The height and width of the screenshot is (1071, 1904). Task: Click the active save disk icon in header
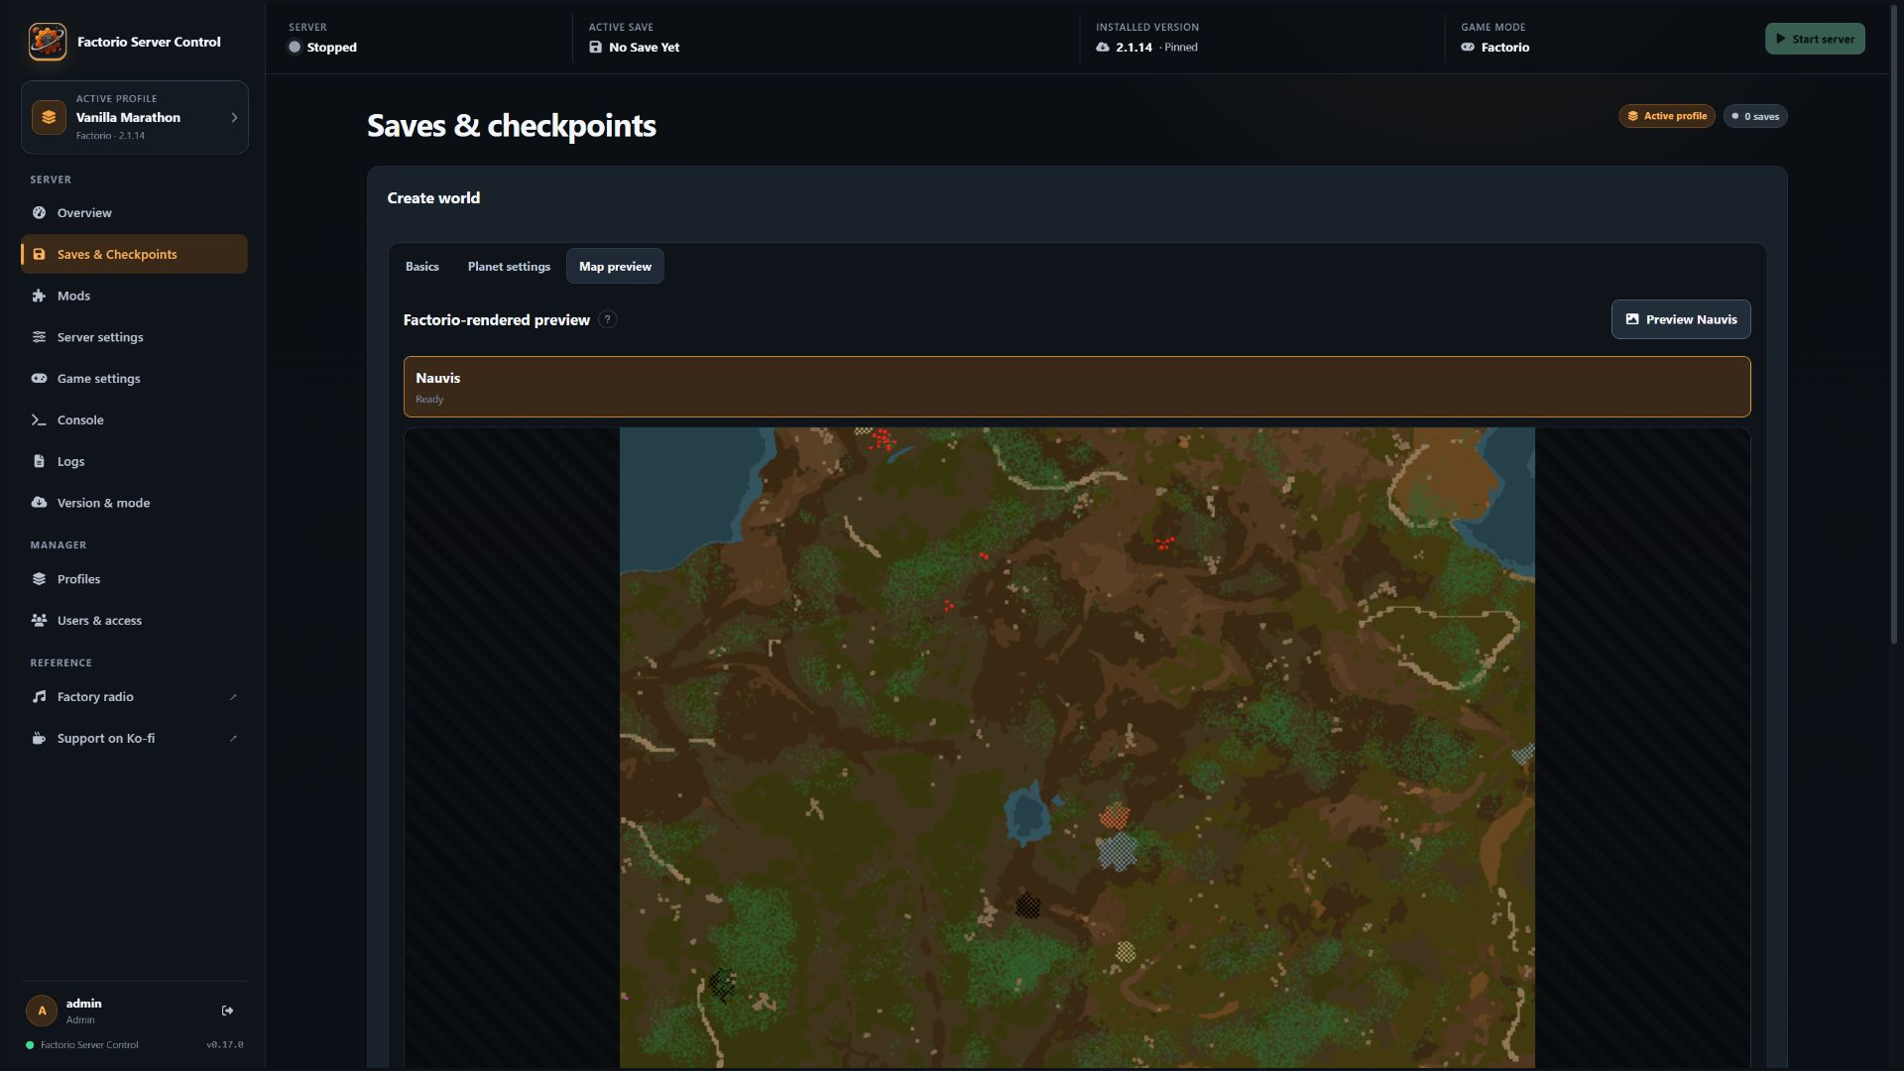[595, 48]
